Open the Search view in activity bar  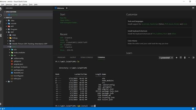pos(1,15)
